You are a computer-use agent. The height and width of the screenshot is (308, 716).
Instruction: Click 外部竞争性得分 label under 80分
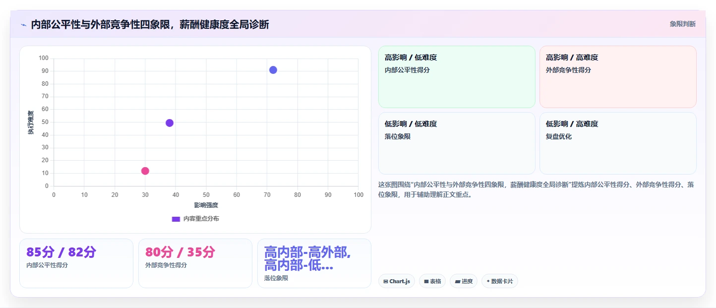coord(166,265)
